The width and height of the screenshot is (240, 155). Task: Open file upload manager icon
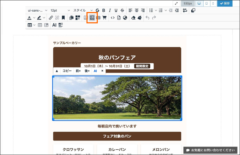[71, 18]
